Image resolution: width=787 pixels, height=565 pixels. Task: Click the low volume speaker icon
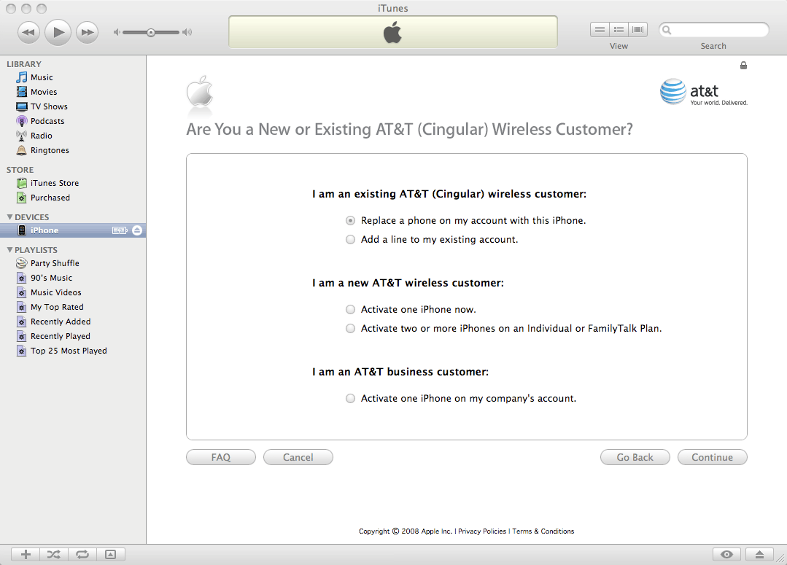click(x=117, y=32)
